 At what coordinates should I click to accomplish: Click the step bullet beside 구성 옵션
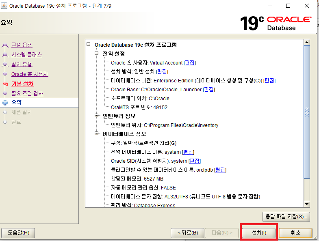[x=5, y=45]
